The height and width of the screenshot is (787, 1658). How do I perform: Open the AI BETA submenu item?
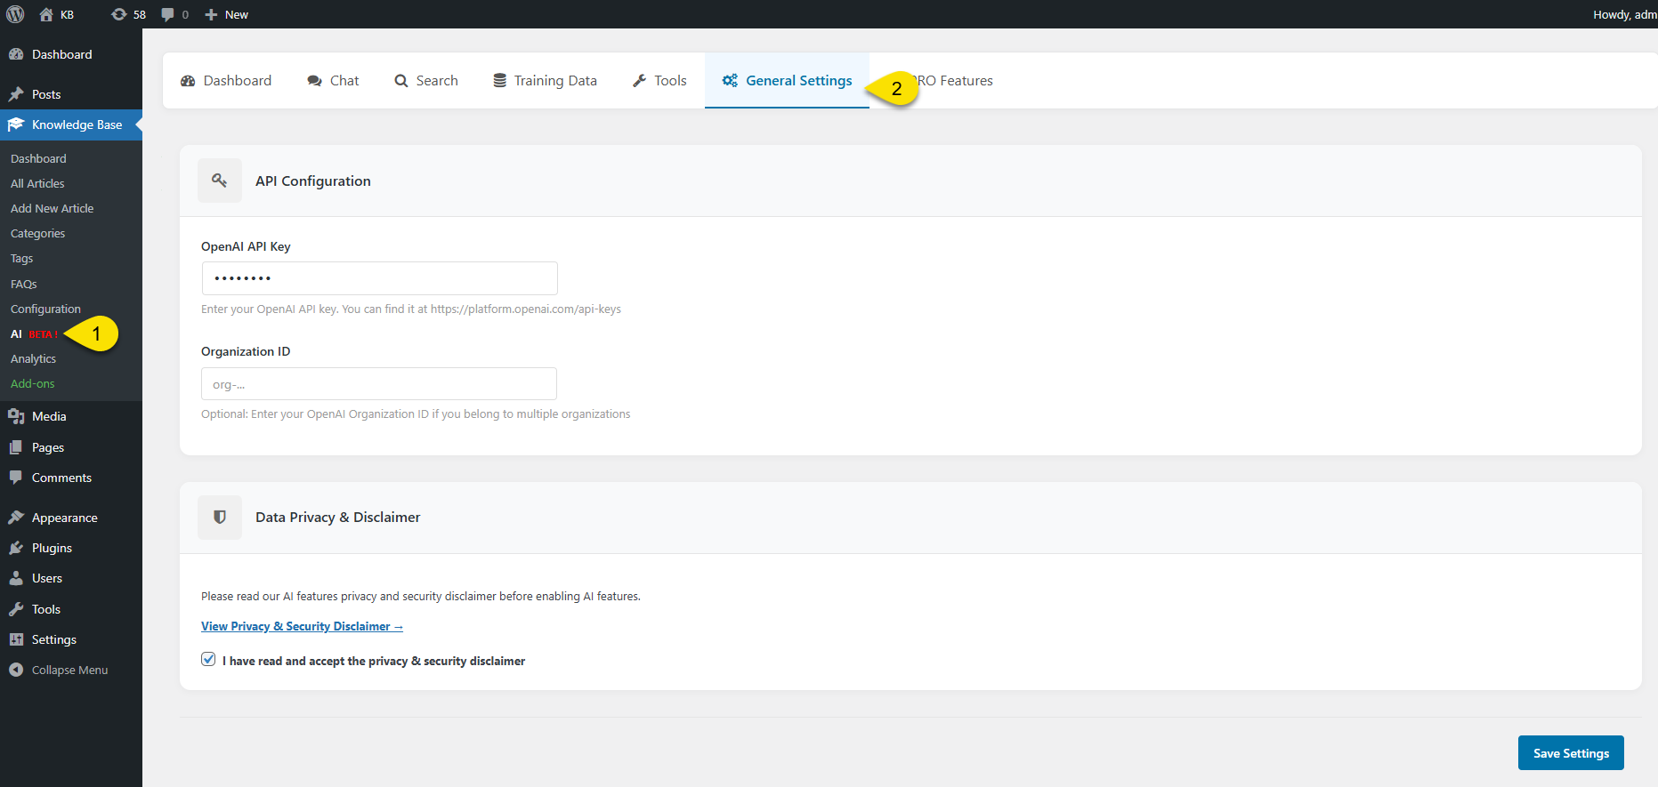[x=34, y=334]
